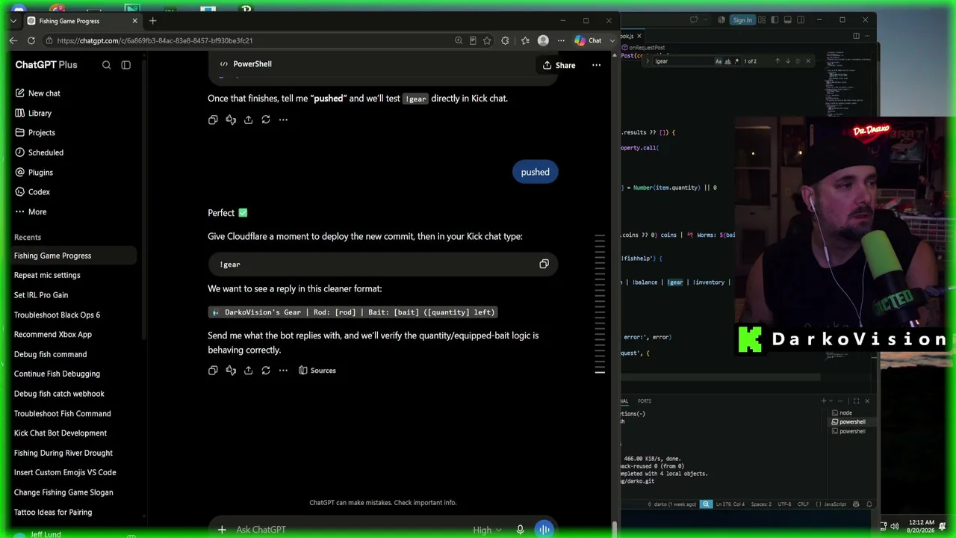This screenshot has height=538, width=956.
Task: Regenerate the latest ChatGPT response
Action: coord(266,371)
